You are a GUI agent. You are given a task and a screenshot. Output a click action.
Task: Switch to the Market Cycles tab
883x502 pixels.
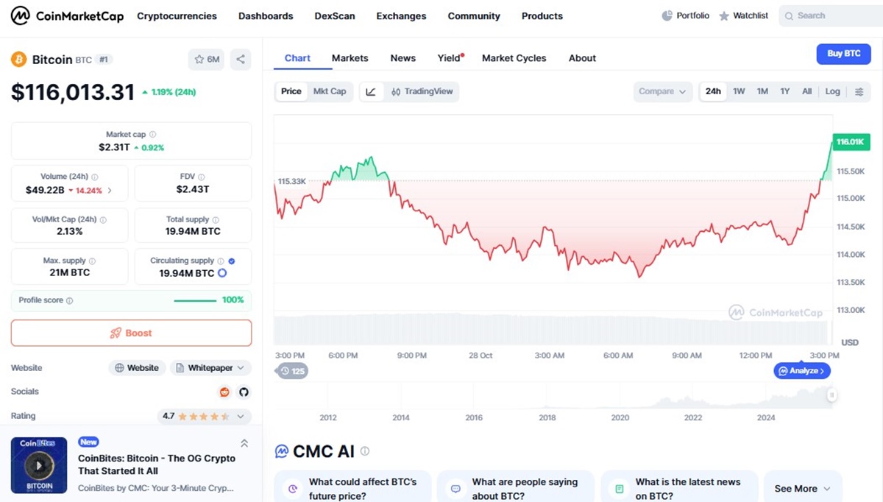514,58
